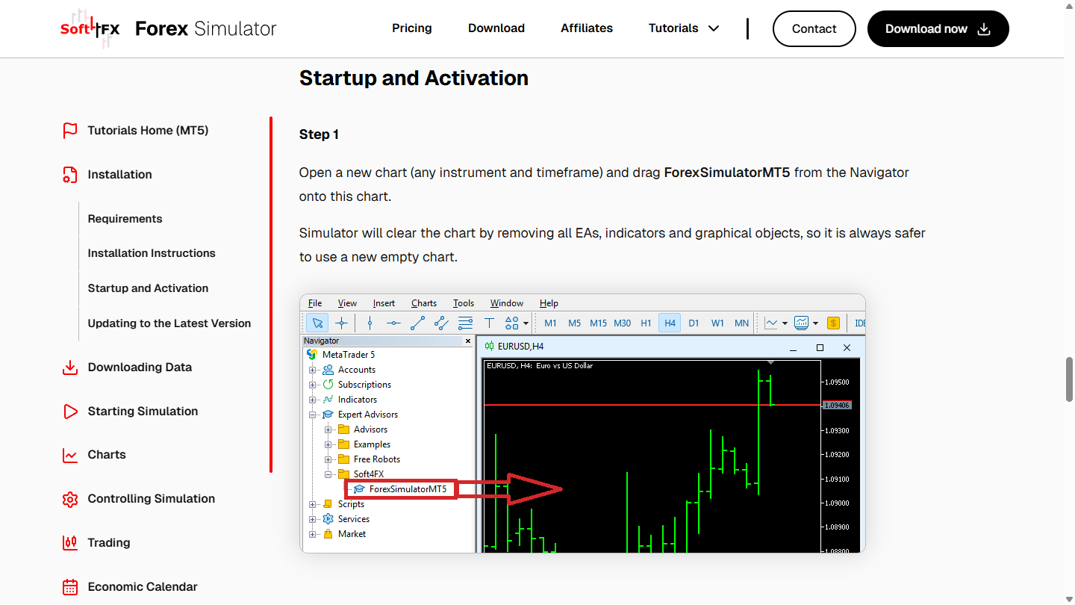The image size is (1075, 605).
Task: Click the candlestick icon beside Trading
Action: point(70,543)
